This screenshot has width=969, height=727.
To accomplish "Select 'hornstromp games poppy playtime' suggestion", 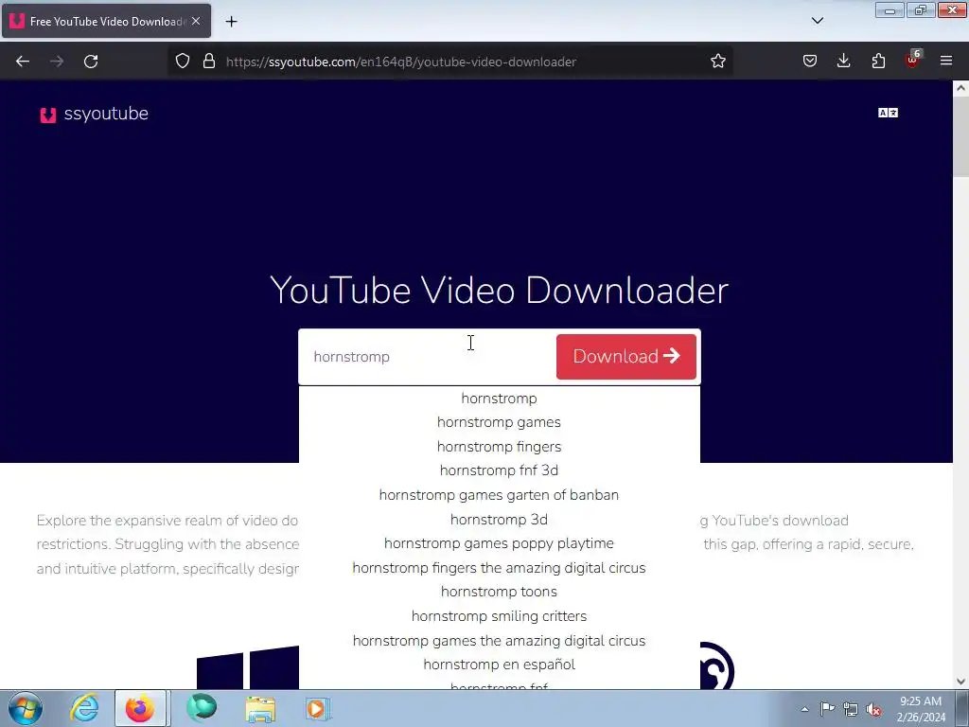I will click(500, 543).
